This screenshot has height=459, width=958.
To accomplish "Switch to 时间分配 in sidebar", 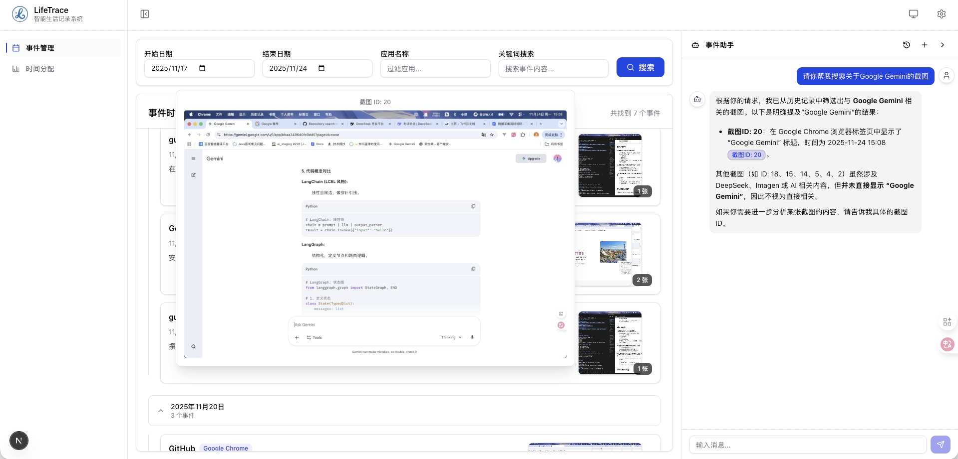I will [x=40, y=69].
